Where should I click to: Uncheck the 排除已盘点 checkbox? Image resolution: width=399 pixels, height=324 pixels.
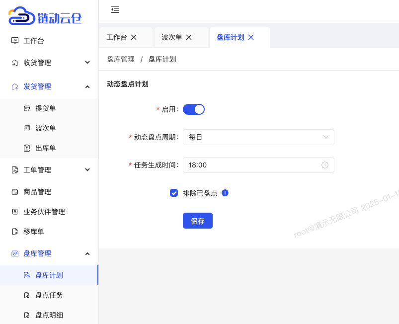(174, 193)
